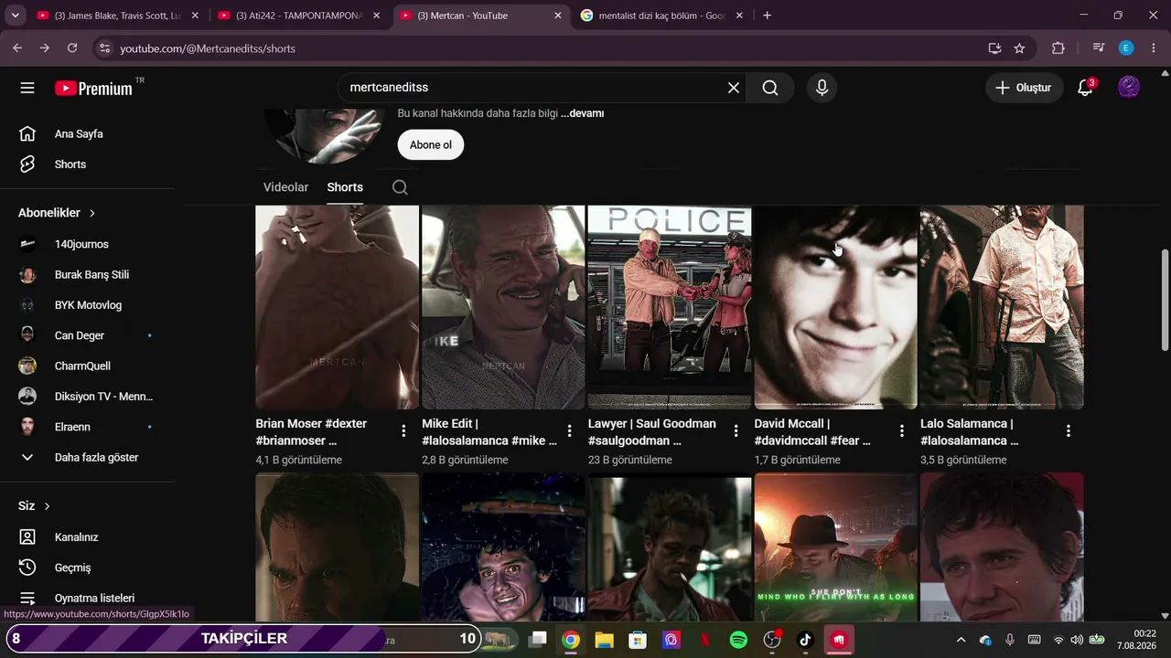Play the Lalo Salamanca short thumbnail
The width and height of the screenshot is (1171, 658).
click(x=1002, y=307)
